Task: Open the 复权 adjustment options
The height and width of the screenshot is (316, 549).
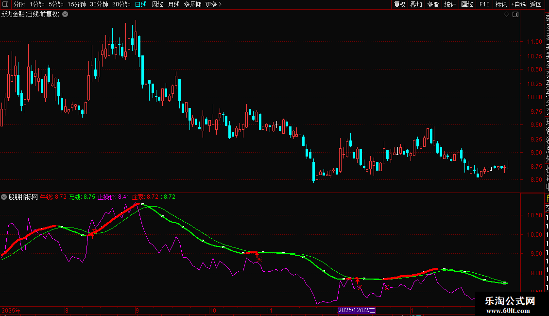Action: [399, 4]
